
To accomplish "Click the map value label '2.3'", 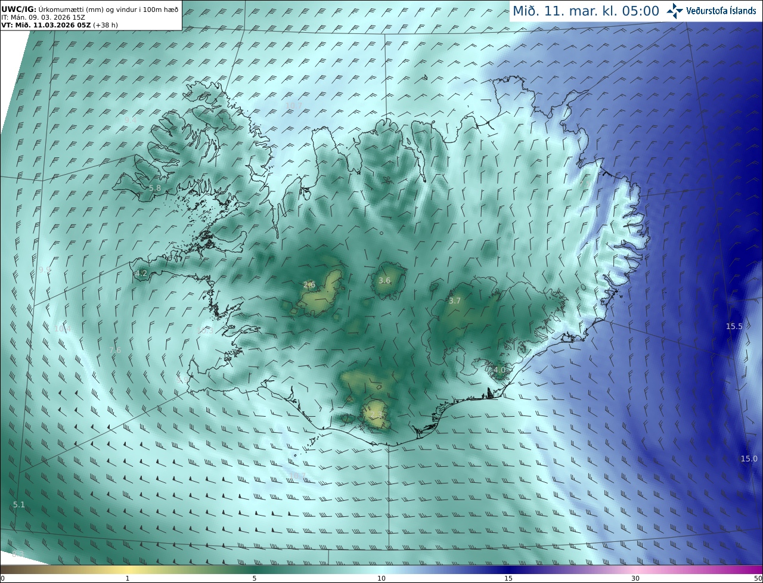I will [x=376, y=415].
